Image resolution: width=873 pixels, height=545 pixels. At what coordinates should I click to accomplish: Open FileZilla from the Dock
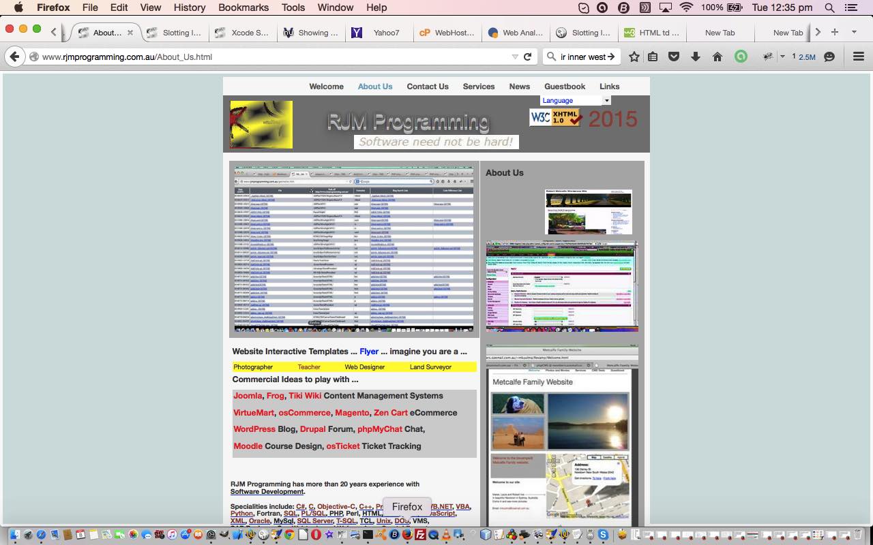point(420,535)
